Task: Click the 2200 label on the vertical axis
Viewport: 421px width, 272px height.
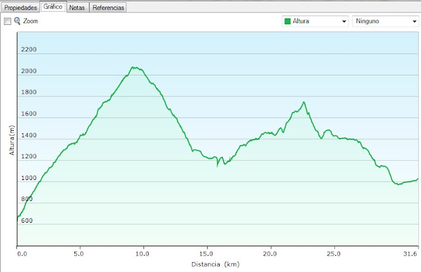Action: coord(28,50)
